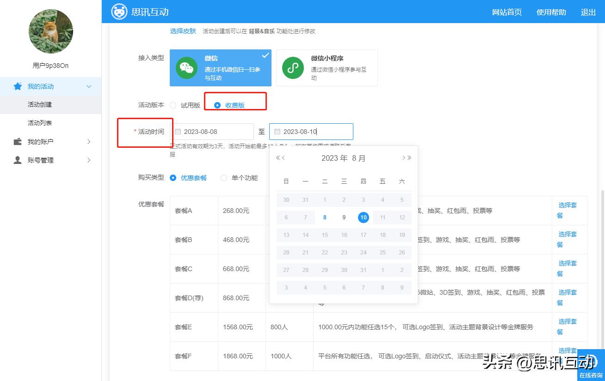Image resolution: width=605 pixels, height=381 pixels.
Task: Select the 收费版 radio button
Action: [217, 105]
